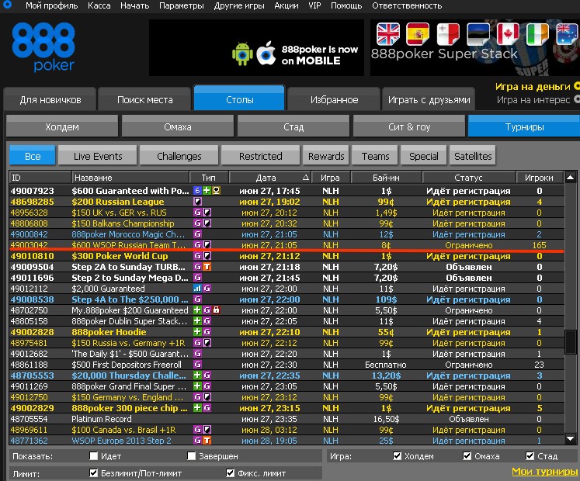Click the lock icon on My.888poker $200 row

(x=217, y=310)
